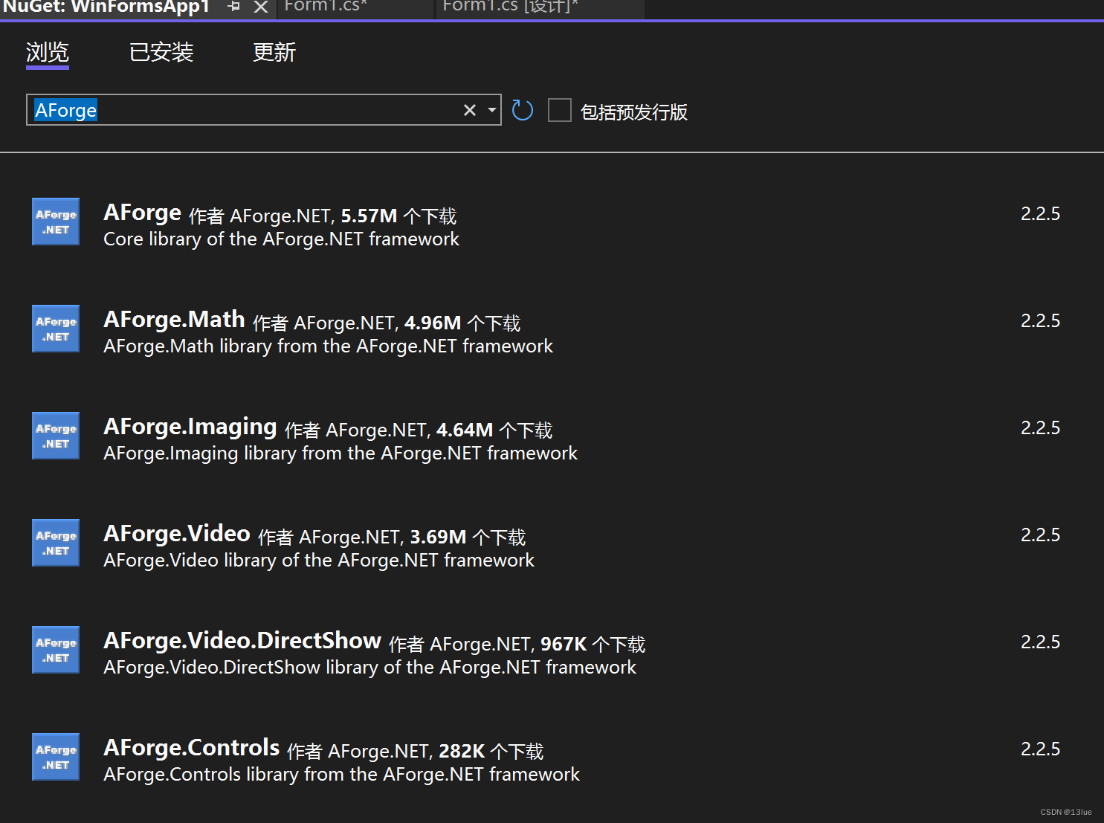The width and height of the screenshot is (1104, 823).
Task: Click 'Core library of the AForge.NET framework' description
Action: click(281, 239)
